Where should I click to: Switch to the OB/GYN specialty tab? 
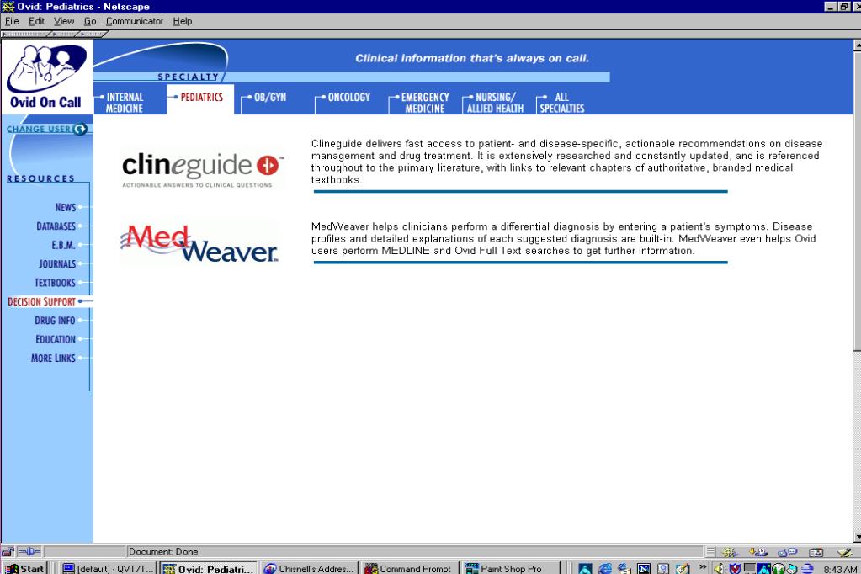pos(269,98)
